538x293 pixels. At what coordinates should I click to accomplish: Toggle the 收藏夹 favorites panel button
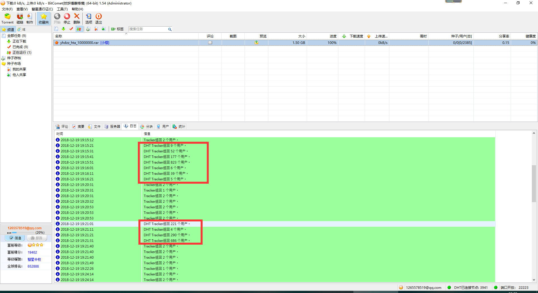(44, 18)
